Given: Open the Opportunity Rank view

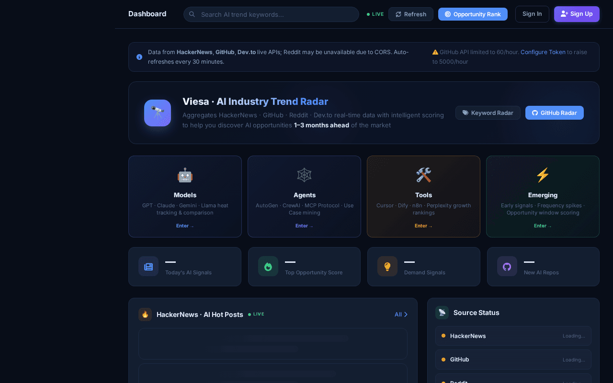Looking at the screenshot, I should [x=473, y=14].
